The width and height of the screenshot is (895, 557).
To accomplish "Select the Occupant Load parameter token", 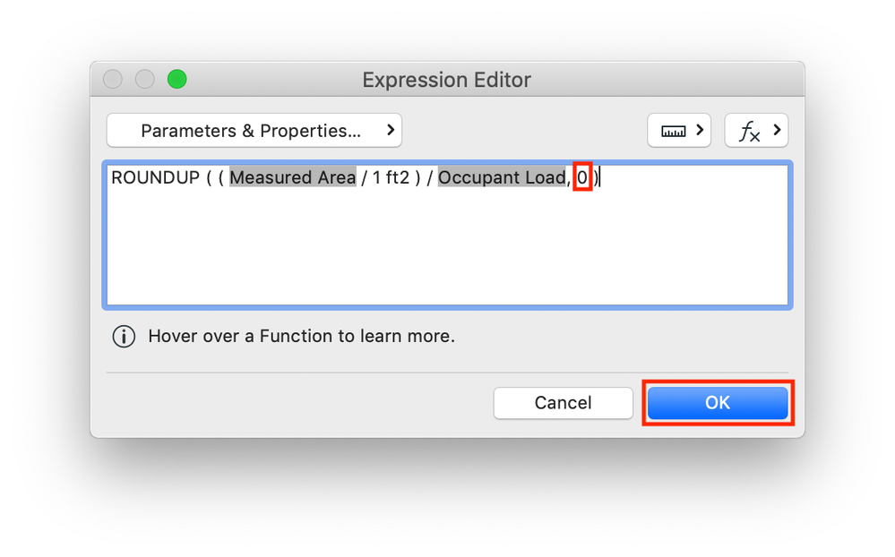I will click(x=502, y=177).
